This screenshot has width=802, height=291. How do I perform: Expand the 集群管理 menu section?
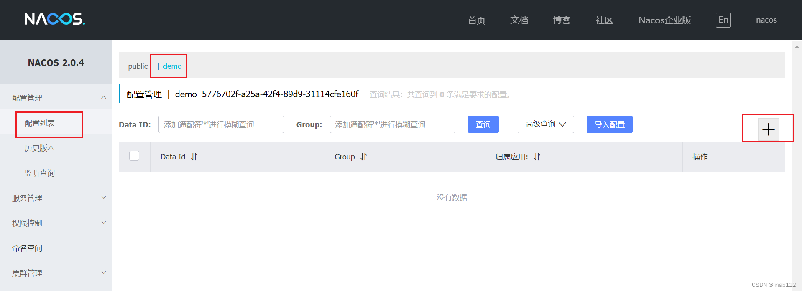(x=56, y=273)
